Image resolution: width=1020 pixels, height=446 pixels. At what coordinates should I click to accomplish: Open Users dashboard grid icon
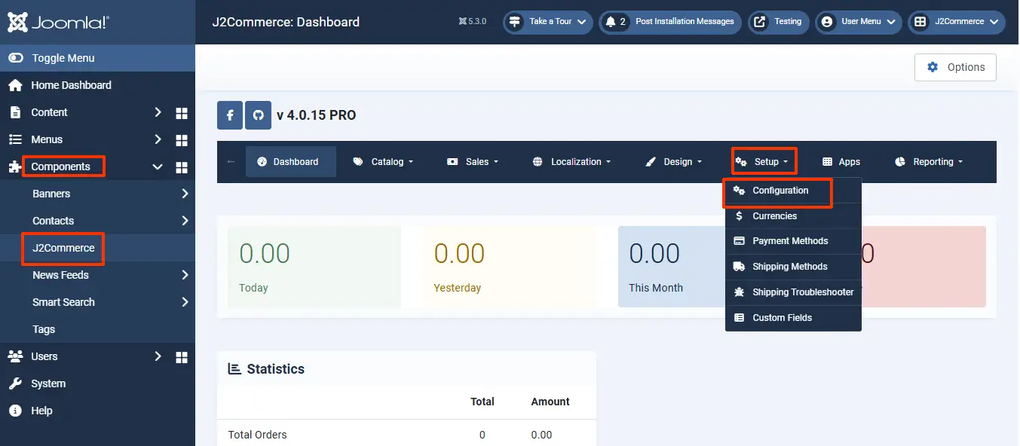[181, 357]
